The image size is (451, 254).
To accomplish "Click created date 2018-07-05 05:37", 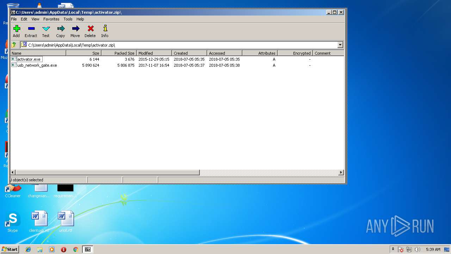I will tap(189, 65).
